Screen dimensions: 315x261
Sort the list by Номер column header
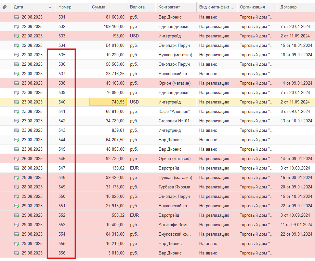[x=65, y=7]
